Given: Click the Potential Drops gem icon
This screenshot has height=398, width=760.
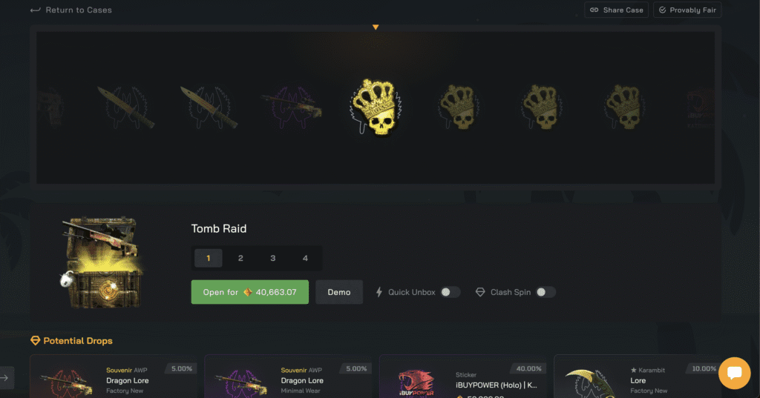Looking at the screenshot, I should point(36,341).
